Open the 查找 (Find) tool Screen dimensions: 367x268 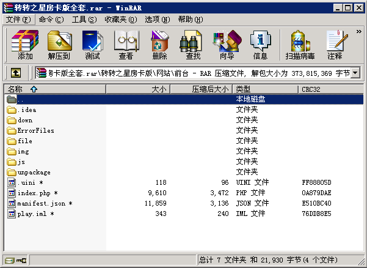(x=193, y=45)
